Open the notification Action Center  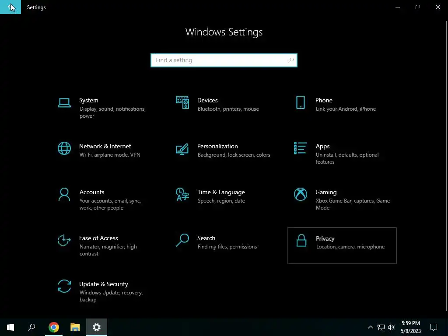[x=434, y=327]
